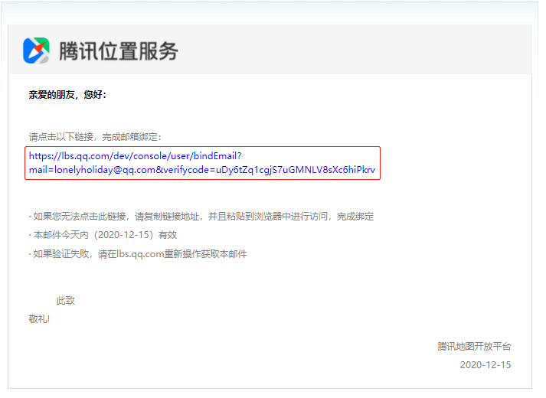Viewport: 546px width, 398px height.
Task: Click the 敬礼! closing text
Action: [x=39, y=319]
